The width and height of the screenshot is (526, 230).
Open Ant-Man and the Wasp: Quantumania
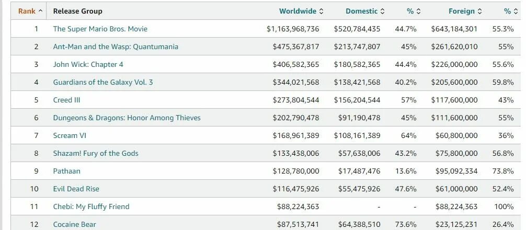click(116, 47)
